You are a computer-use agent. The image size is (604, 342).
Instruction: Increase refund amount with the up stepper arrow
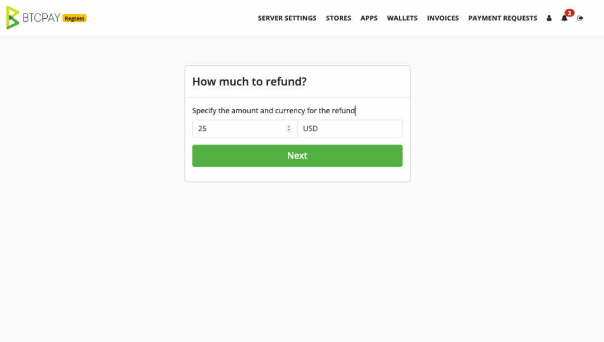[288, 126]
